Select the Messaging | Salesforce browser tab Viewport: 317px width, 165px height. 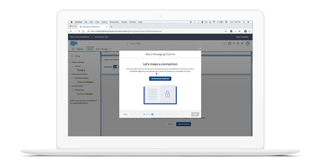point(93,27)
